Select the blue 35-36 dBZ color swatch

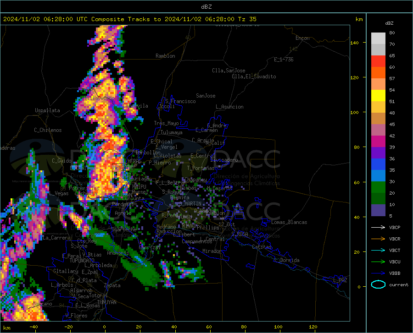pos(378,164)
